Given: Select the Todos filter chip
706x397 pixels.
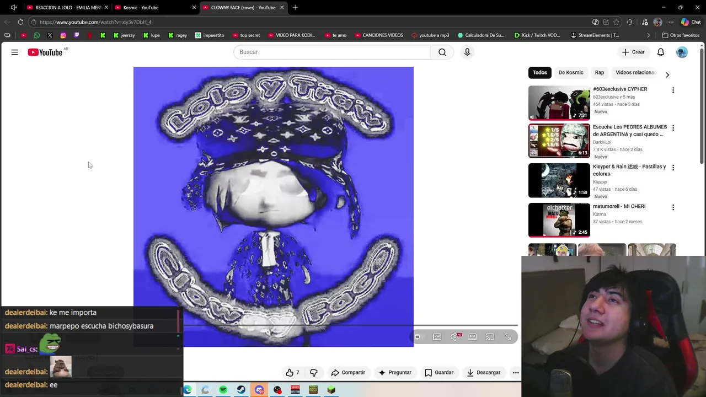Looking at the screenshot, I should (x=540, y=73).
